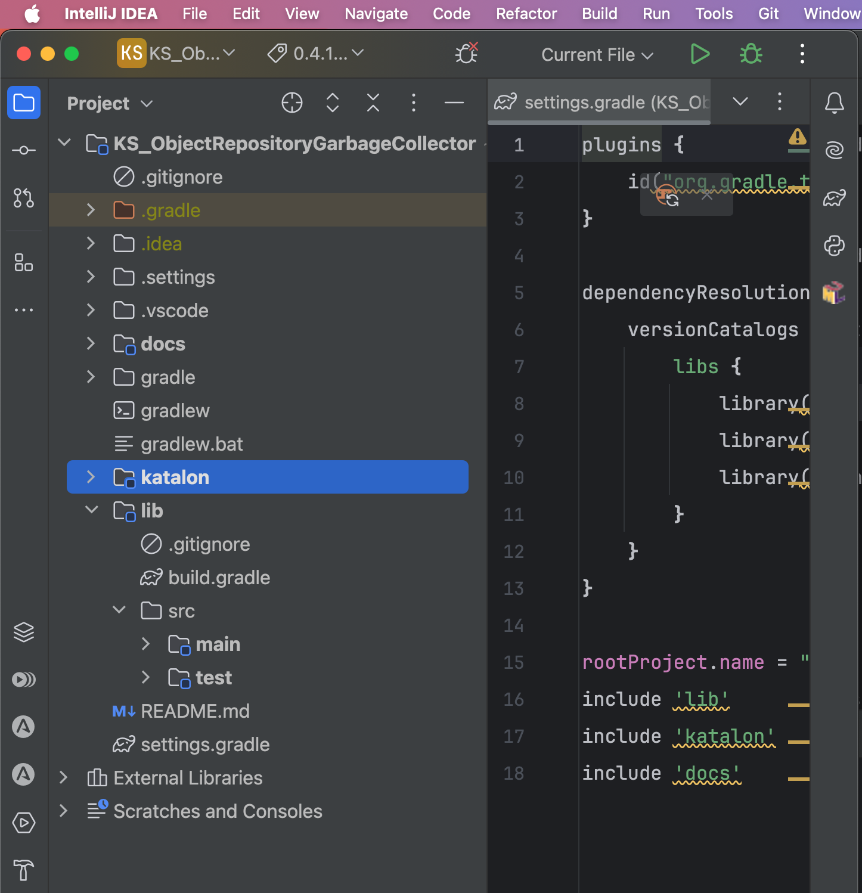Screen dimensions: 862x893
Task: Open the Python Console tool window
Action: [x=835, y=245]
